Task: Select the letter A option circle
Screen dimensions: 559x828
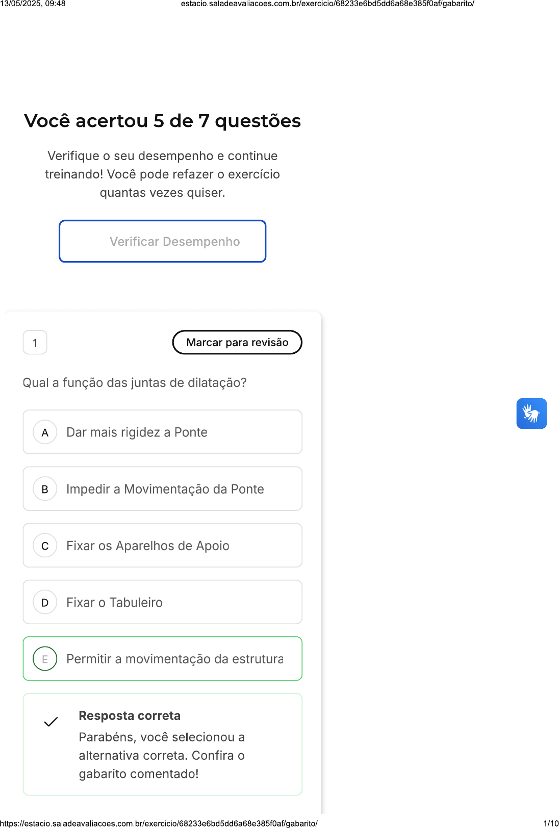Action: (x=45, y=432)
